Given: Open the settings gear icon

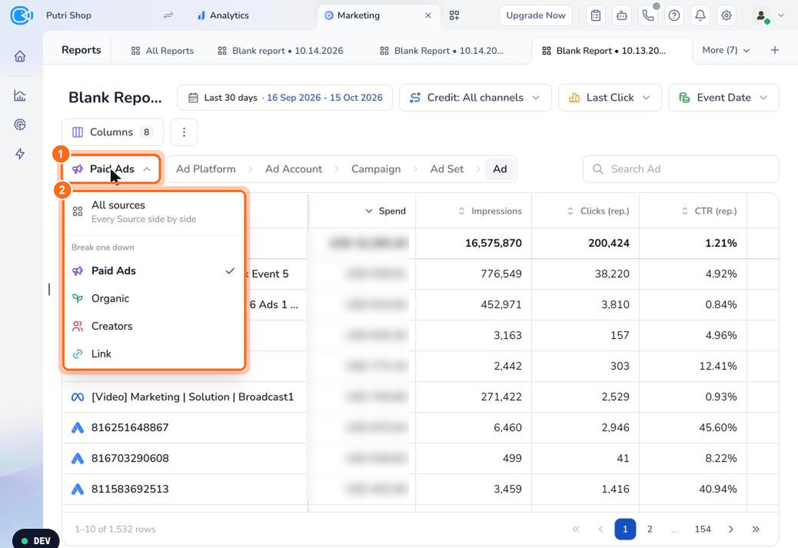Looking at the screenshot, I should (727, 15).
